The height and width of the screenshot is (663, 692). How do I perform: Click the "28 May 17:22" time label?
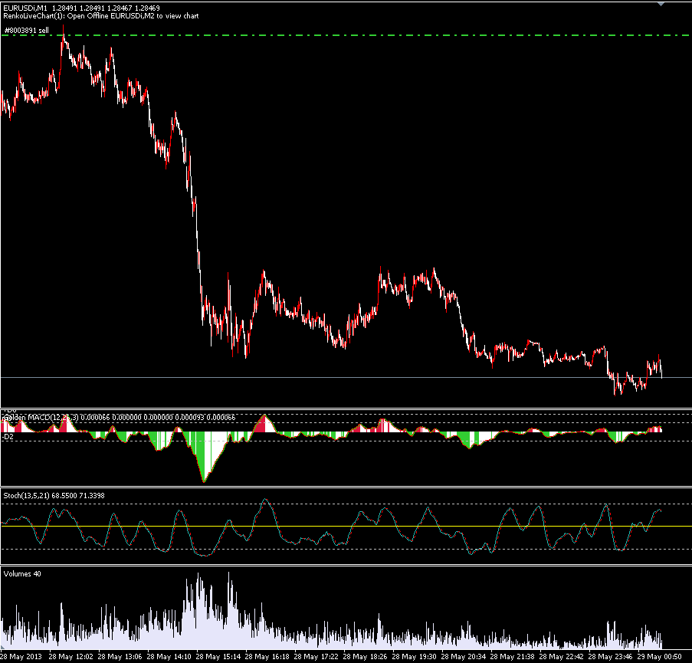point(316,656)
